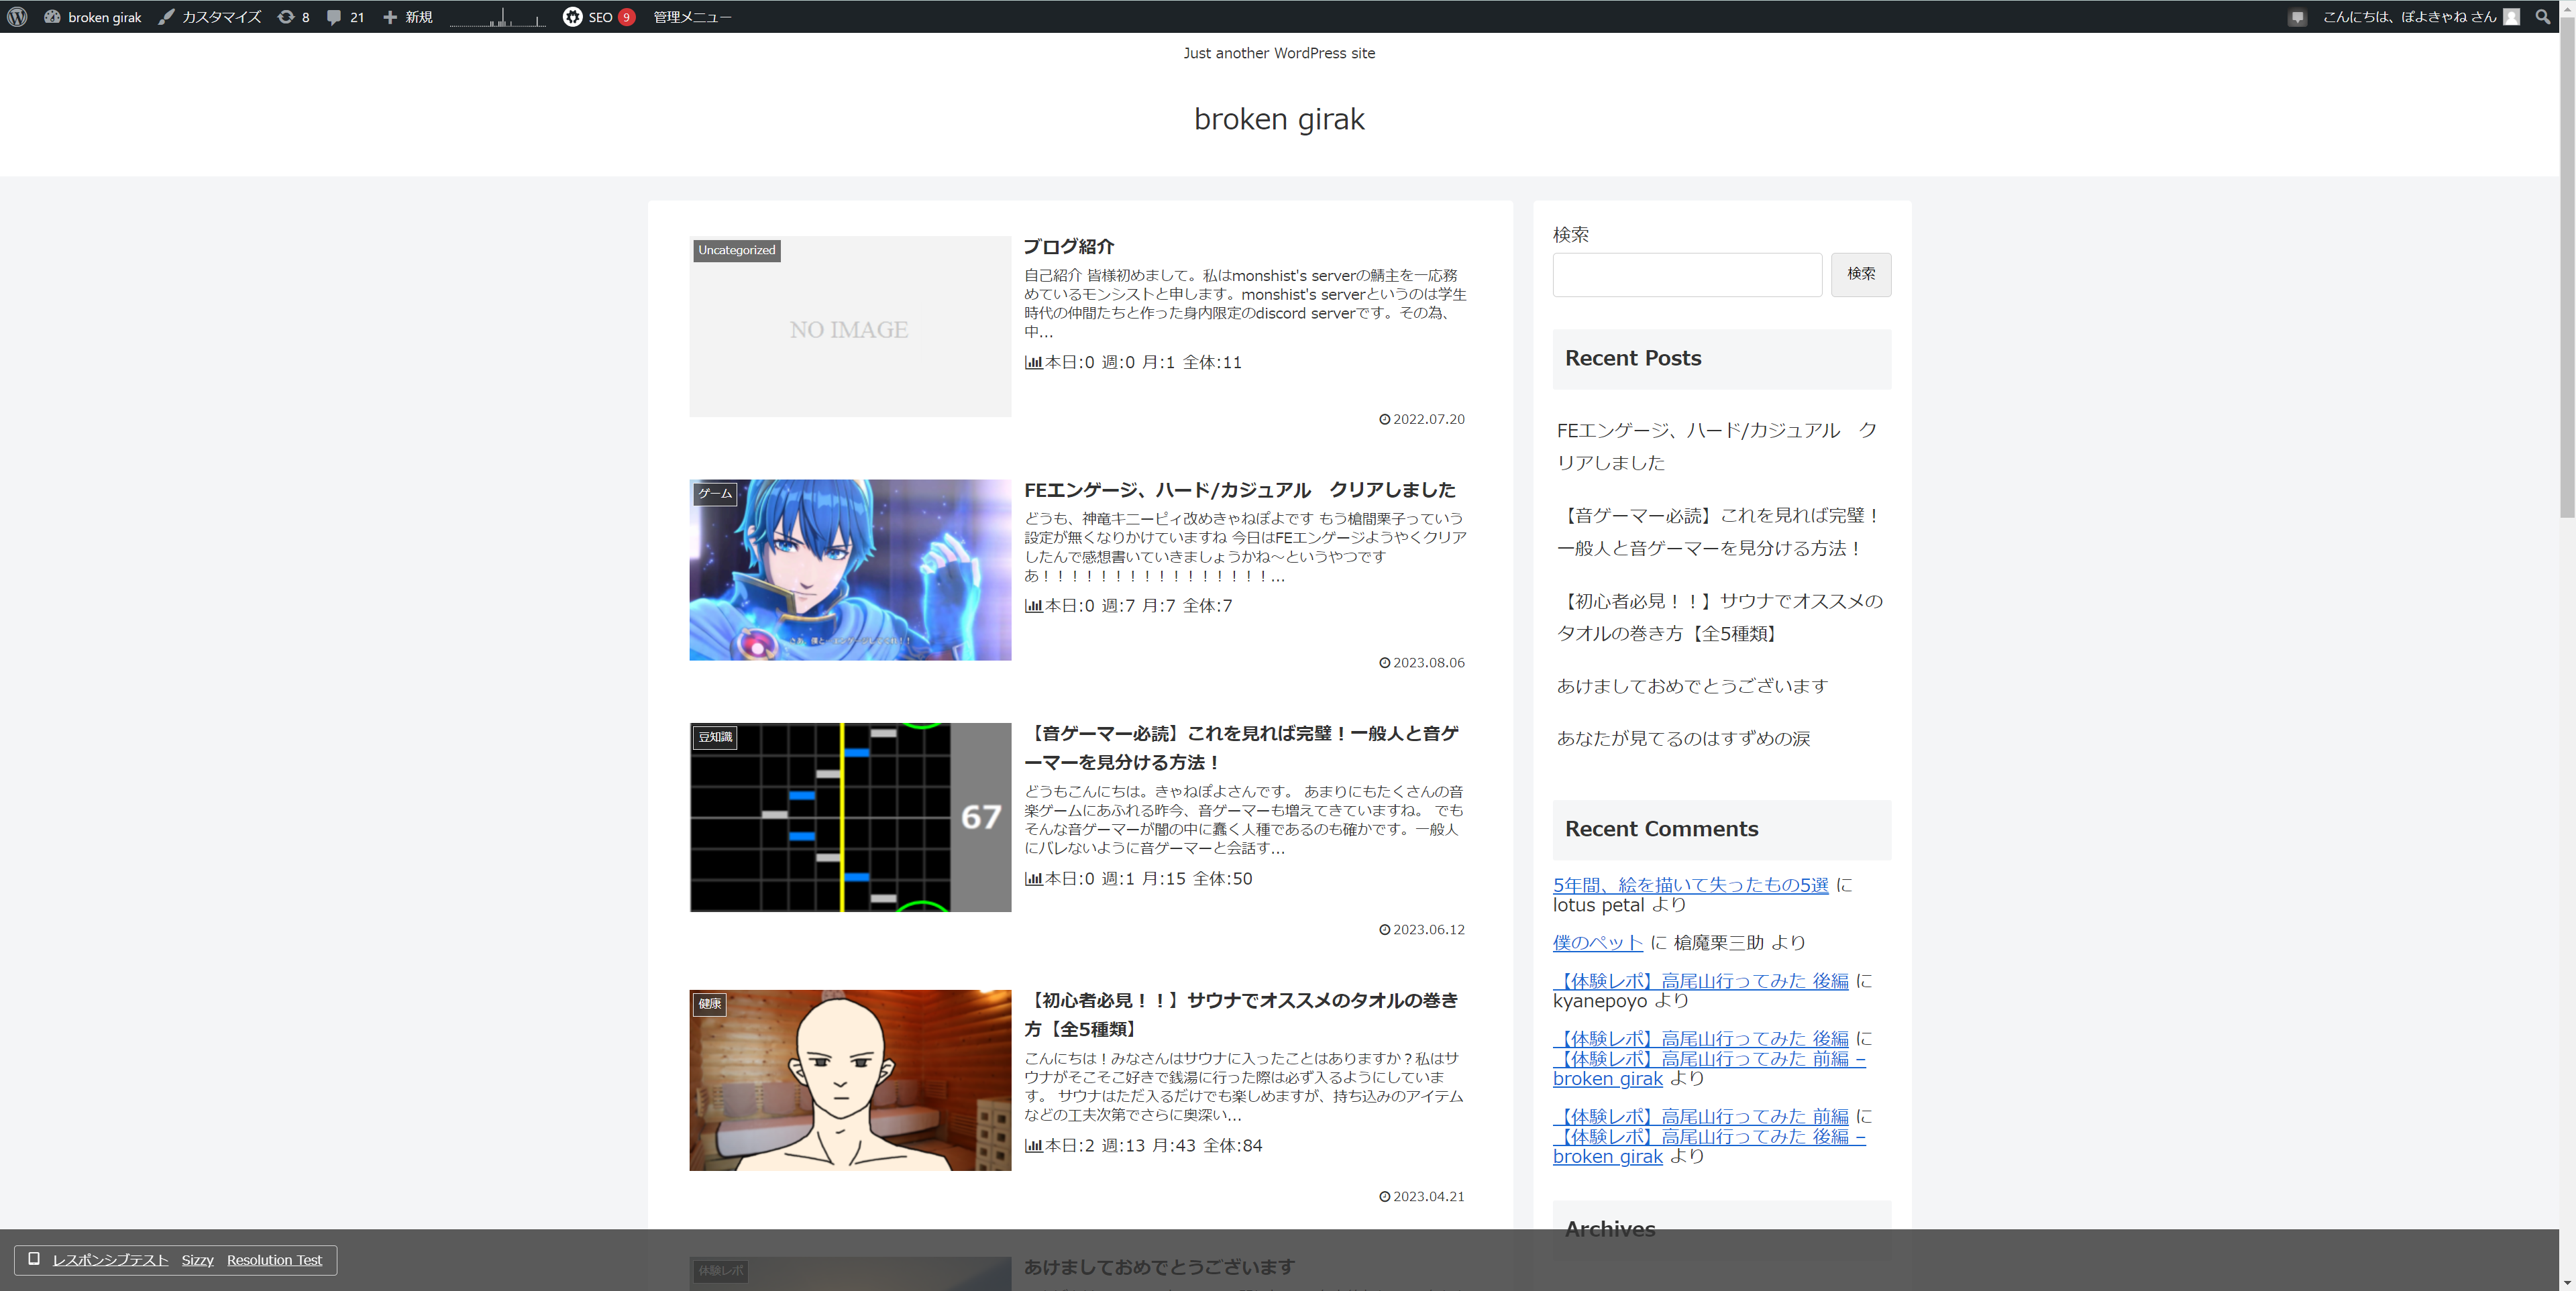Open recent post FEエンゲージ in sidebar

tap(1718, 446)
